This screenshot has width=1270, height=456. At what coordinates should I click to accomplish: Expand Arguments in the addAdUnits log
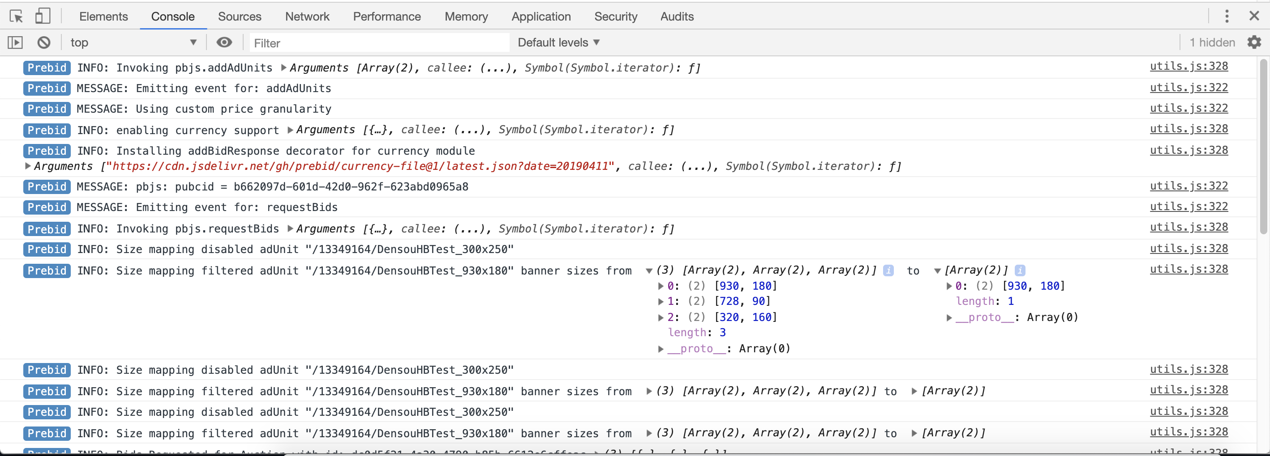[x=284, y=68]
